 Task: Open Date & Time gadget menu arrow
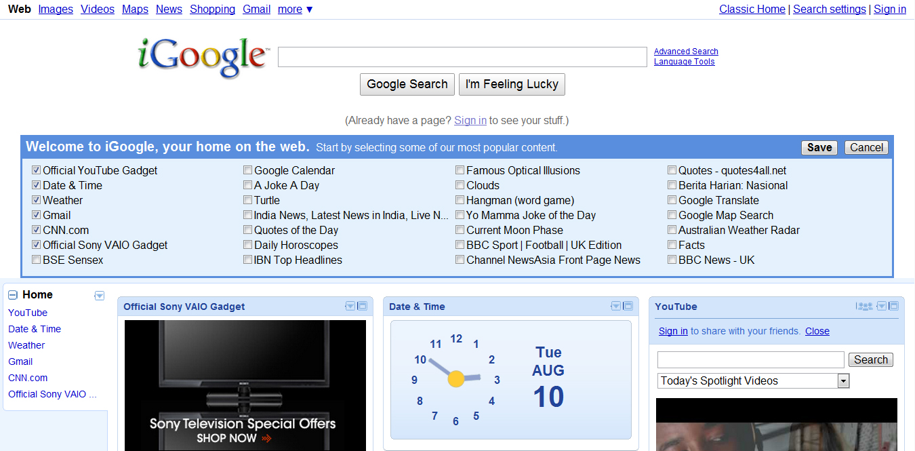[x=616, y=306]
